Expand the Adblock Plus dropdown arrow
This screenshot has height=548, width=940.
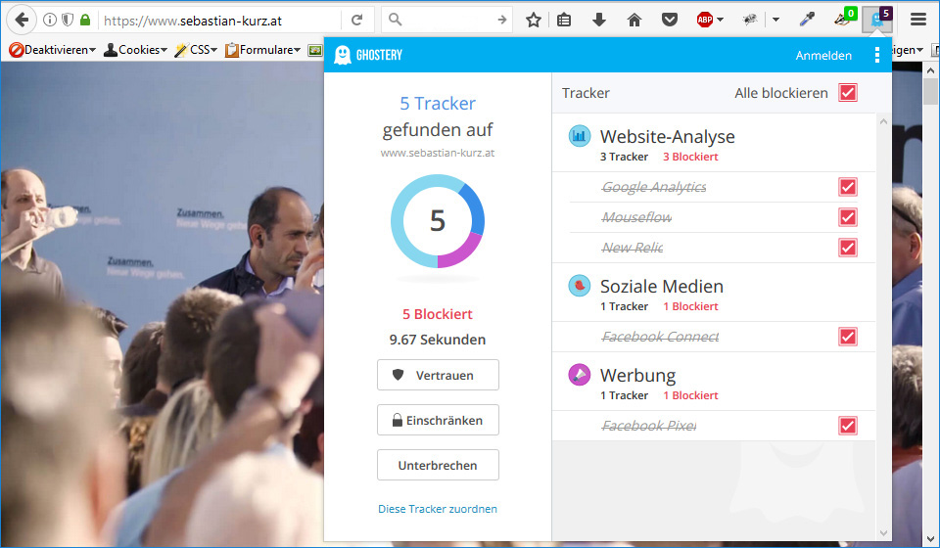[x=720, y=20]
